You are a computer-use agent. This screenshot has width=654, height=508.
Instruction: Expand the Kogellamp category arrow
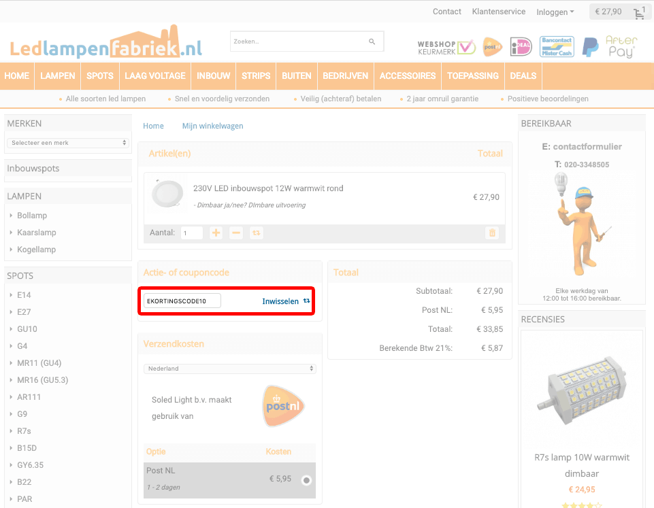[11, 250]
